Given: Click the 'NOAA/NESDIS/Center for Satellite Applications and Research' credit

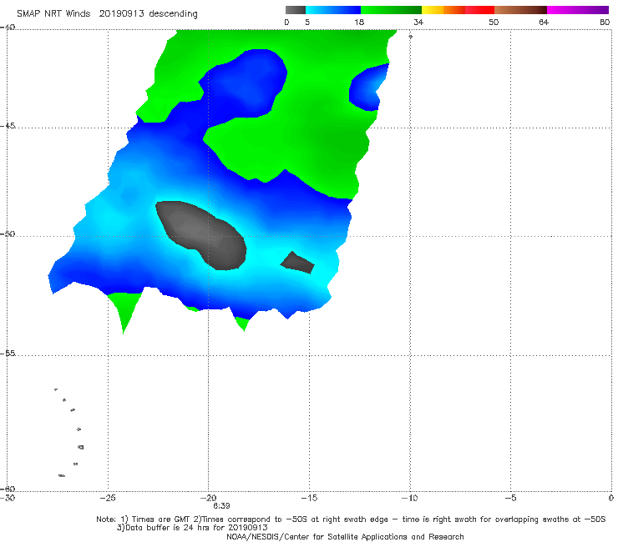Looking at the screenshot, I should pyautogui.click(x=345, y=537).
